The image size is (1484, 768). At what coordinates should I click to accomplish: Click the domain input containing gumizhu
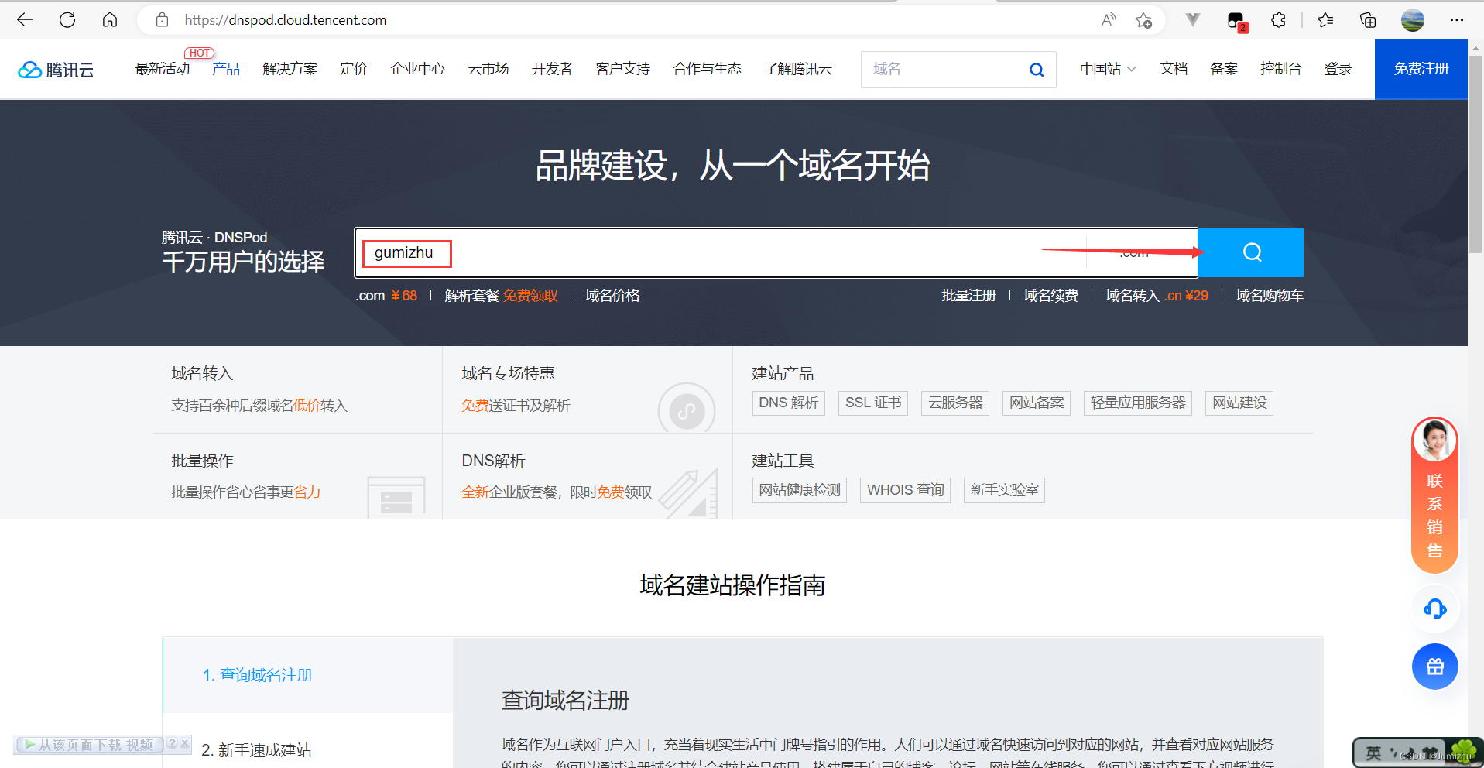(720, 252)
